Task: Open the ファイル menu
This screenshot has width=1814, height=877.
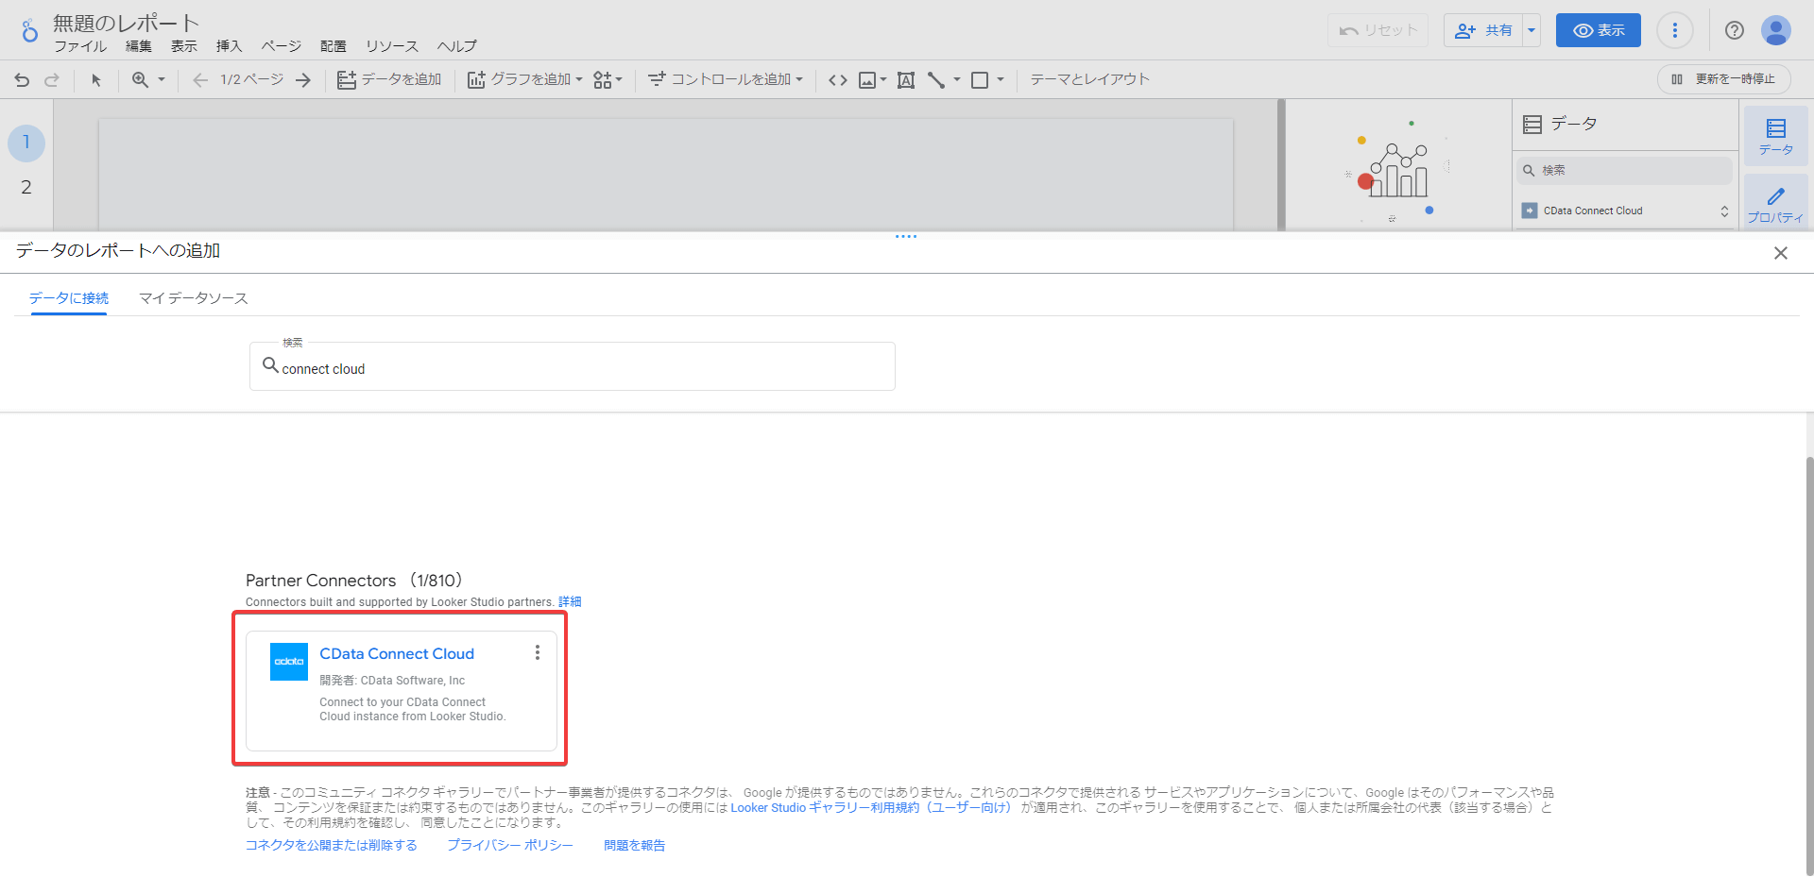Action: 80,46
